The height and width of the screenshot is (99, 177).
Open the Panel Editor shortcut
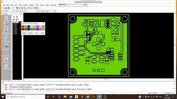click(6, 54)
